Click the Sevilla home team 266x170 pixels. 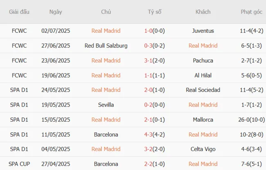click(106, 105)
